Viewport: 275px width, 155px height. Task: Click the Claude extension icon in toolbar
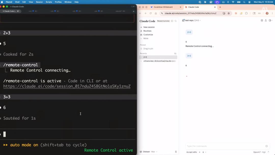click(x=236, y=13)
